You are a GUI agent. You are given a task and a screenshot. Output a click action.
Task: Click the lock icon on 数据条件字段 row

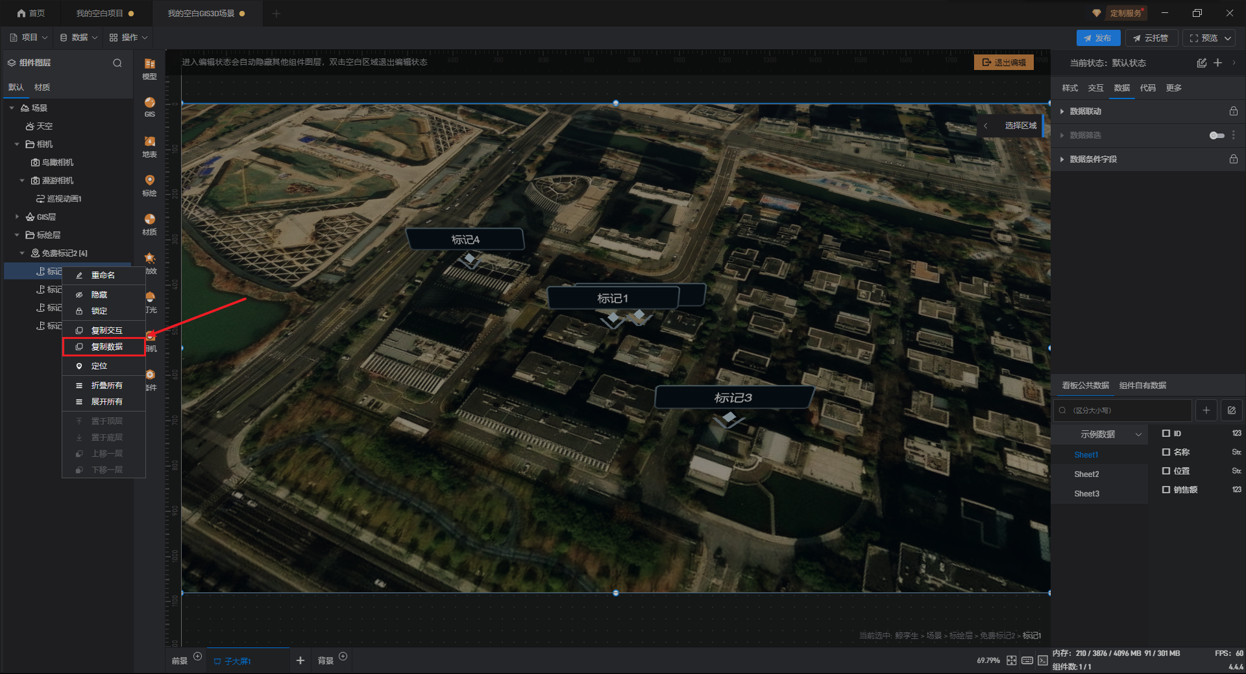pos(1234,159)
